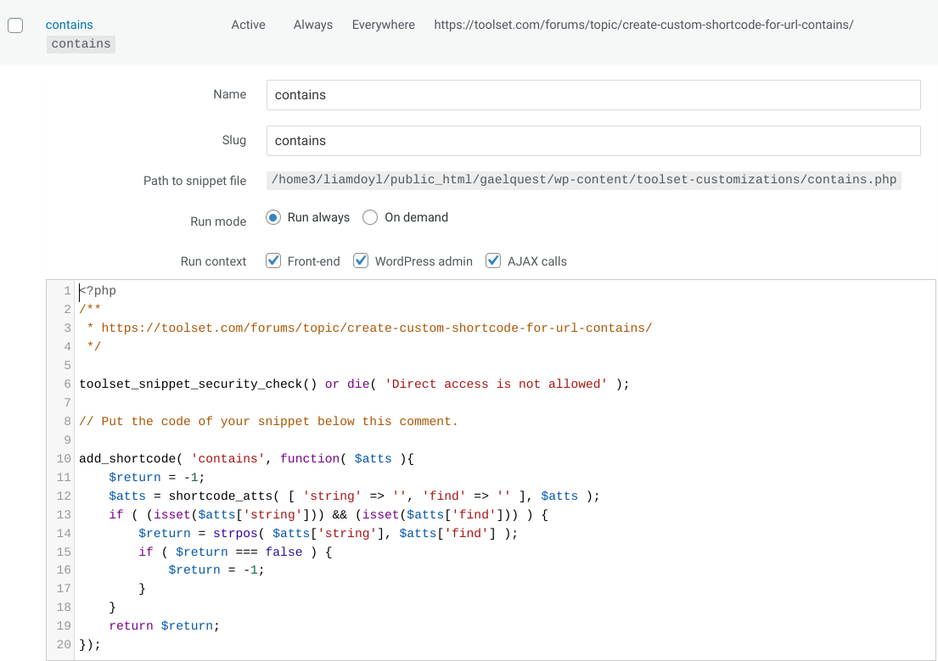Click the 'Everywhere' column value
The image size is (938, 661).
click(x=384, y=25)
